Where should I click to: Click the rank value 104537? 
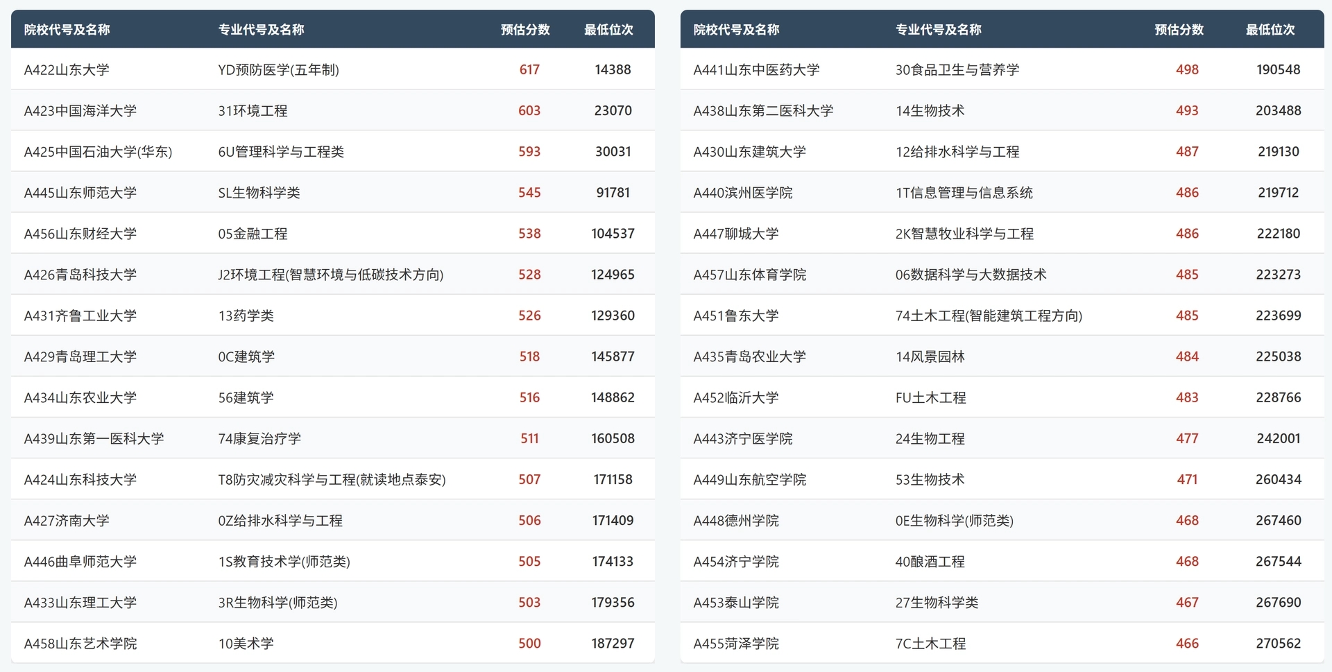coord(613,233)
